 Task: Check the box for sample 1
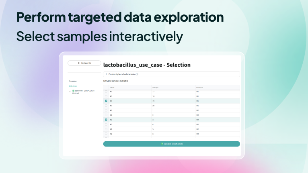(106, 110)
